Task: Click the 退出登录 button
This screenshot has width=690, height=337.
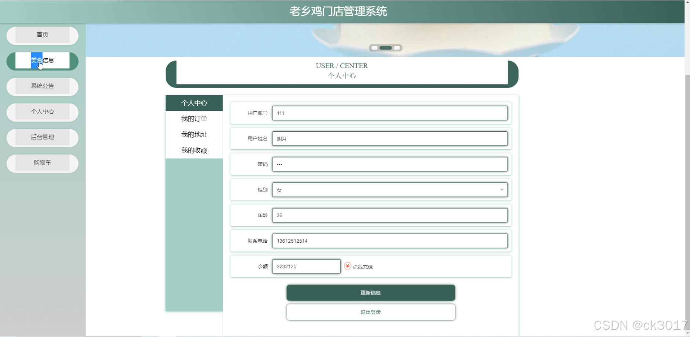Action: tap(371, 312)
